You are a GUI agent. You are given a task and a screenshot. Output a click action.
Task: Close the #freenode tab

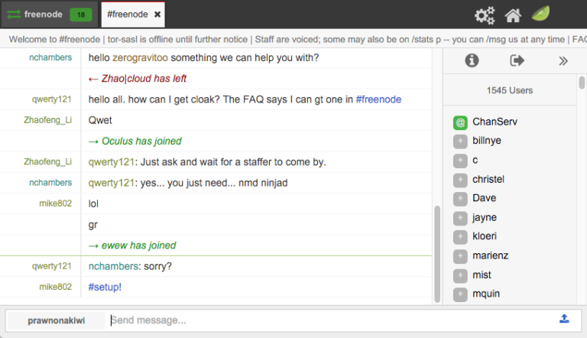click(157, 15)
